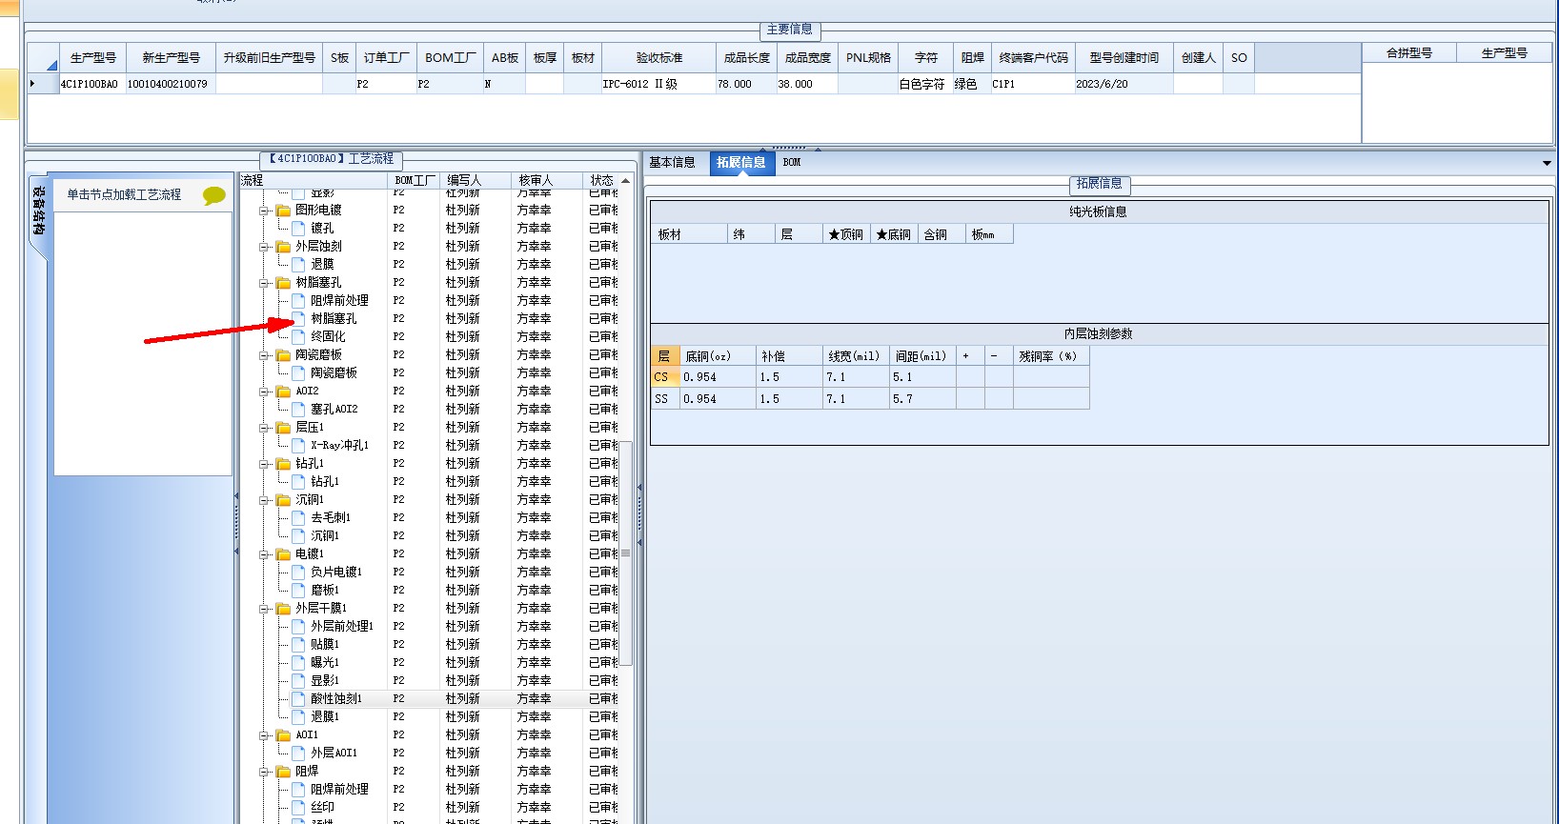Collapse the 外层蚀刻 tree node
1559x824 pixels.
click(x=265, y=247)
